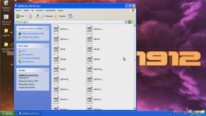Open the Atrás history dropdown arrow
The height and width of the screenshot is (116, 206).
(x=26, y=16)
